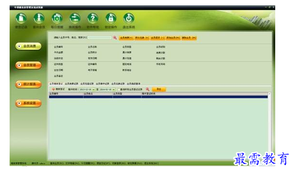Image resolution: width=293 pixels, height=174 pixels.
Task: Switch to the last member query tab
Action: click(134, 84)
